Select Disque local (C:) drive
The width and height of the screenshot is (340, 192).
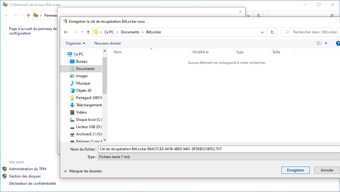pyautogui.click(x=89, y=120)
